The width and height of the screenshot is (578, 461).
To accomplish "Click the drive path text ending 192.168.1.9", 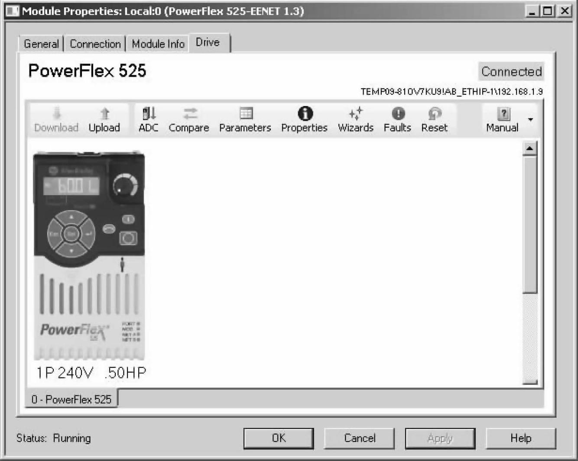I will (x=451, y=92).
